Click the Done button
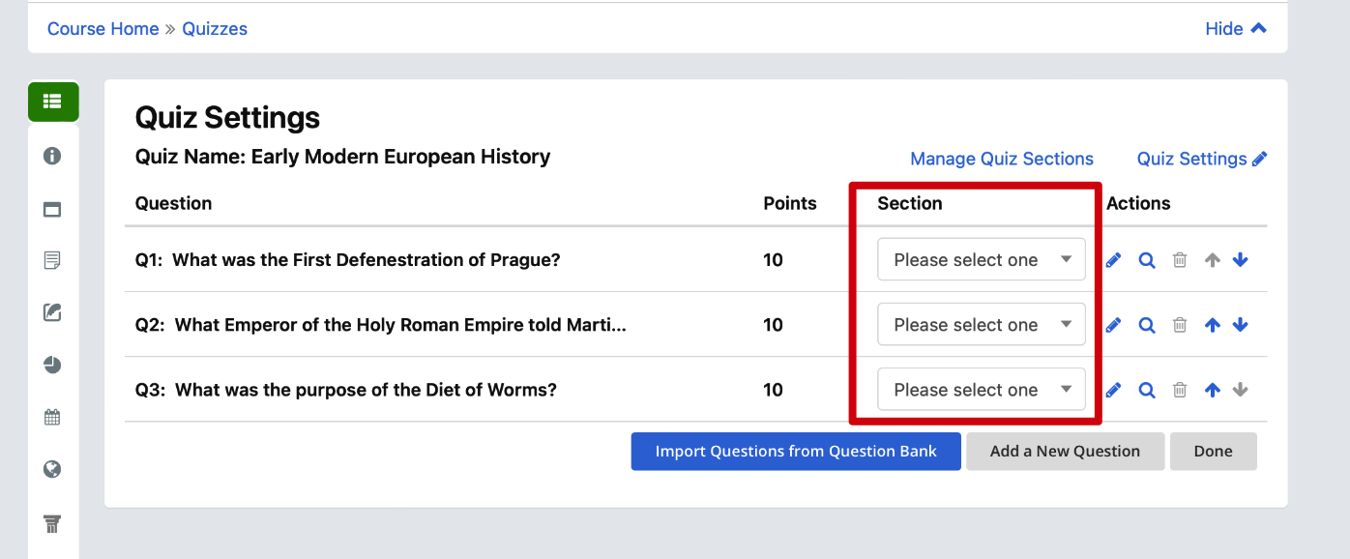Image resolution: width=1350 pixels, height=559 pixels. [1214, 452]
